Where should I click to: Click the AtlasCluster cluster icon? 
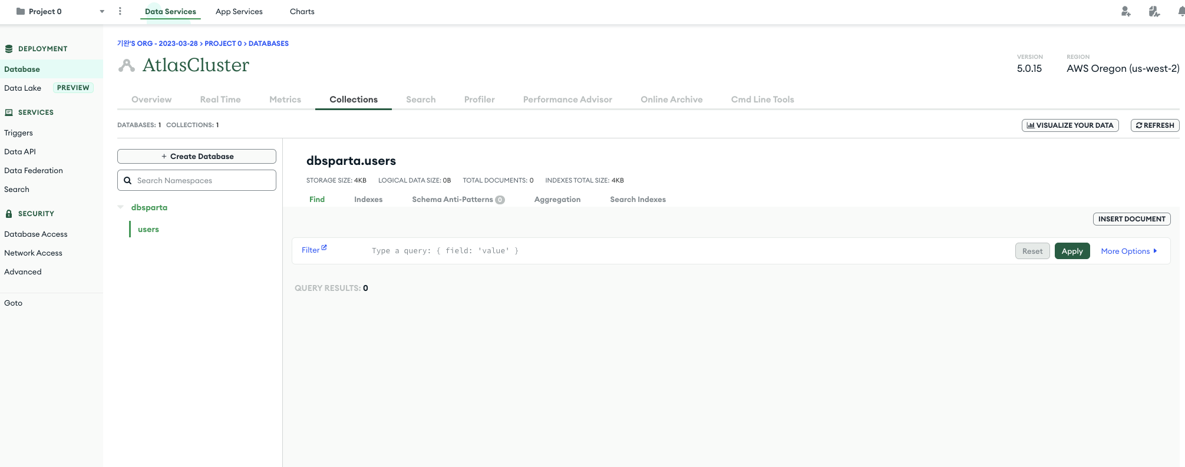(x=127, y=65)
